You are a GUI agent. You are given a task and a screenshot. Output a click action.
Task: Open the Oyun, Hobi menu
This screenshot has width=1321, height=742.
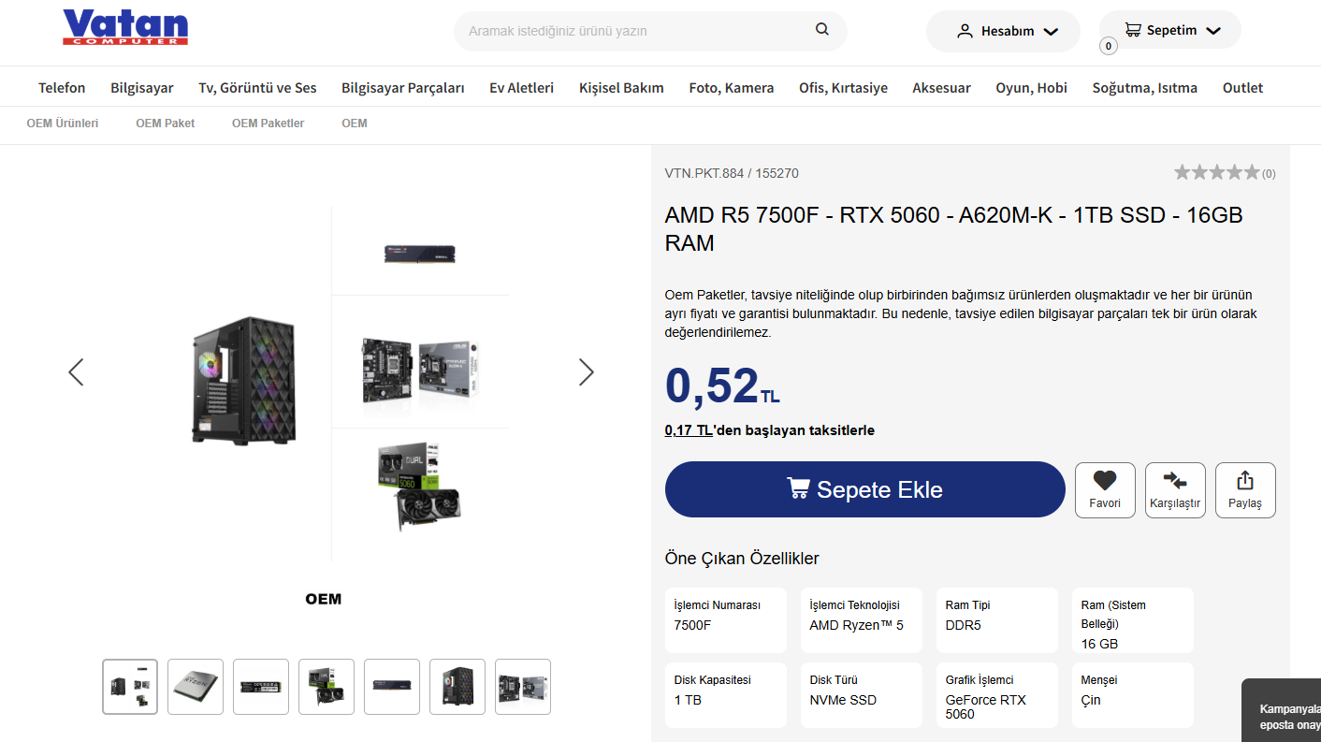(x=1031, y=88)
